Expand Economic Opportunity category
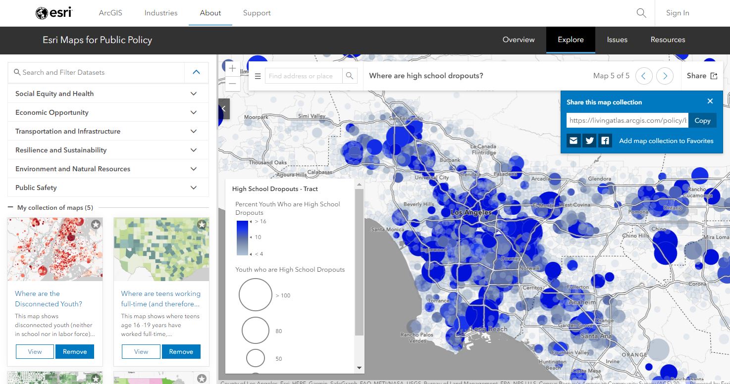Viewport: 730px width, 384px height. click(x=108, y=112)
